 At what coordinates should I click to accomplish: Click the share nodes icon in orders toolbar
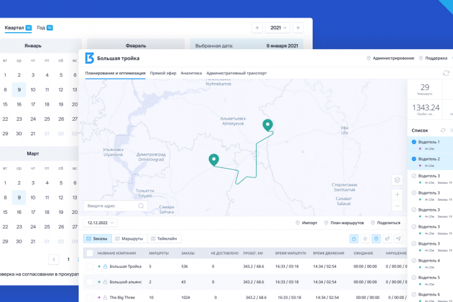tap(398, 238)
